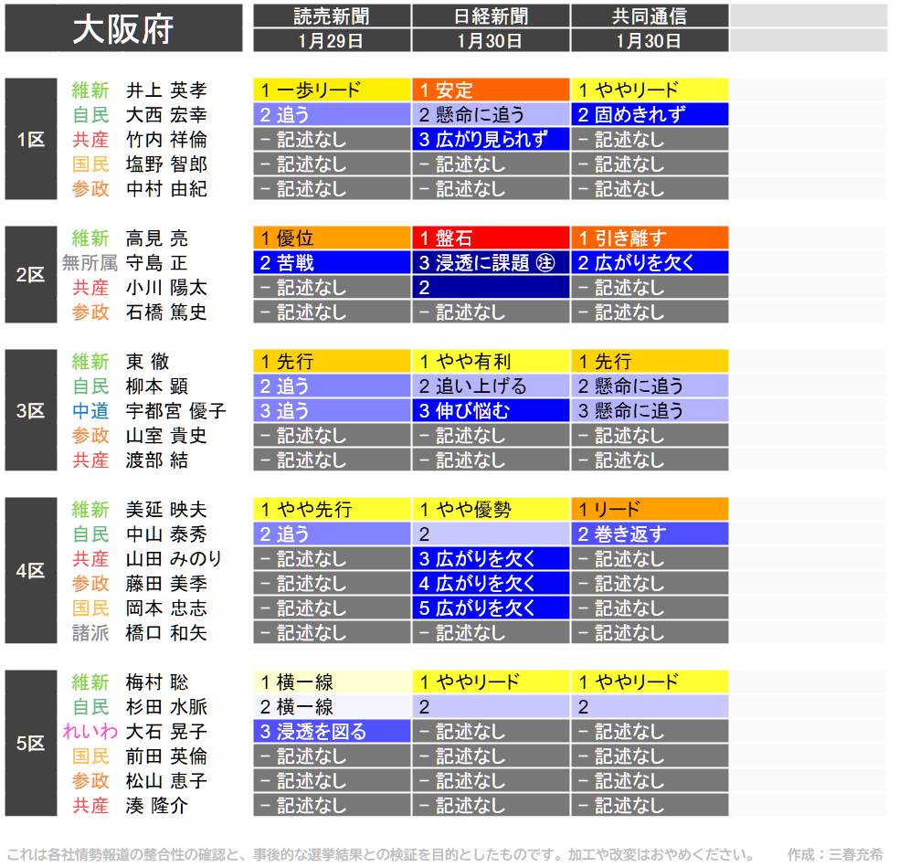899x867 pixels.
Task: Click the 日経新聞 column header
Action: click(491, 16)
